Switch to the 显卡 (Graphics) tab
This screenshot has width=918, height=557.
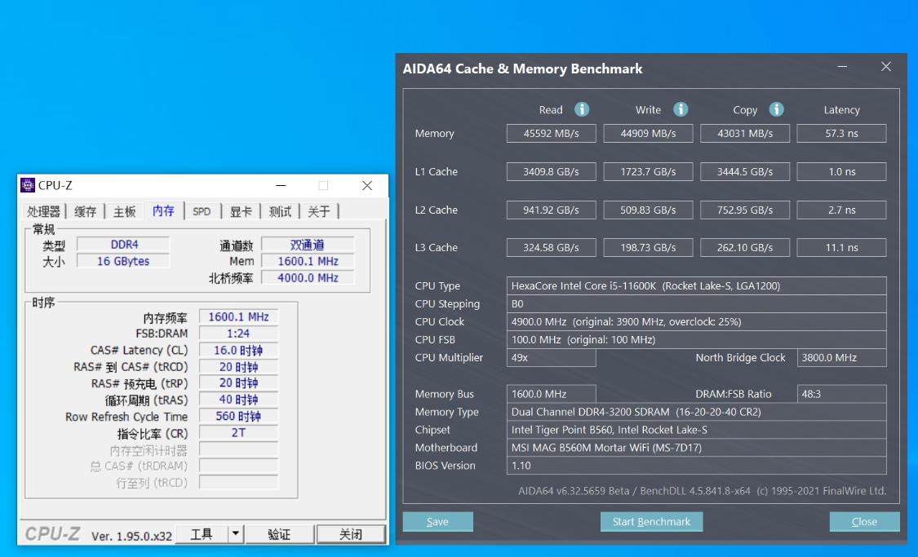tap(241, 210)
